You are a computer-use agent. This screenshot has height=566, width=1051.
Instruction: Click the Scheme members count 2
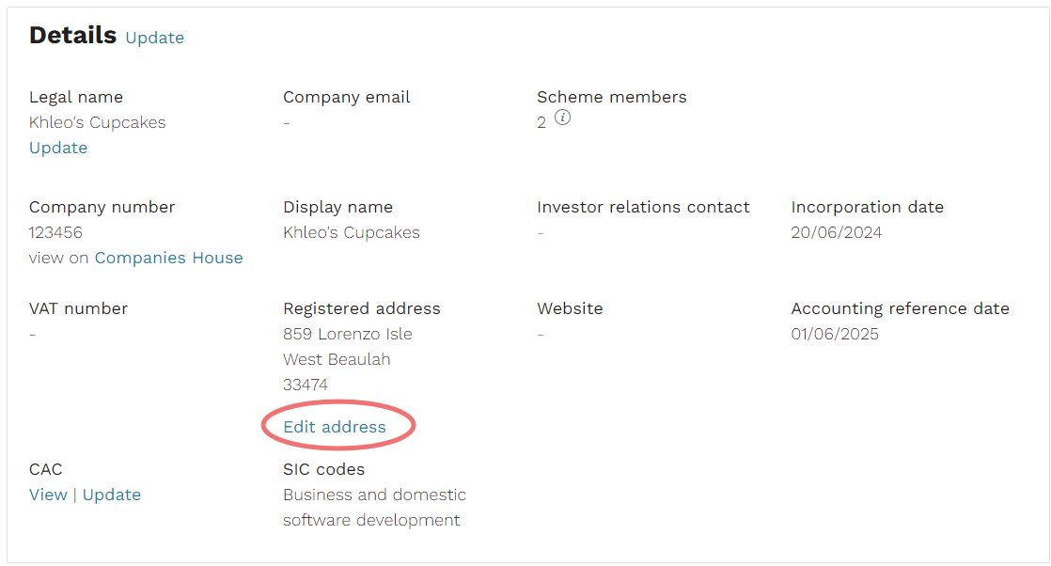[541, 122]
